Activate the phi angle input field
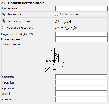 coord(81,99)
